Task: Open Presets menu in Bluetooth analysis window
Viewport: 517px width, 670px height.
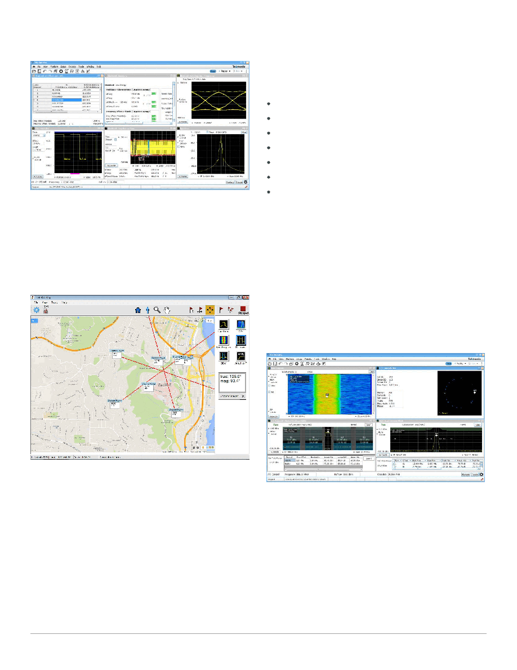Action: click(x=72, y=67)
